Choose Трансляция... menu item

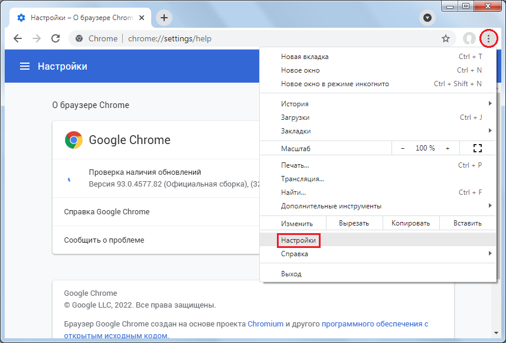coord(378,178)
